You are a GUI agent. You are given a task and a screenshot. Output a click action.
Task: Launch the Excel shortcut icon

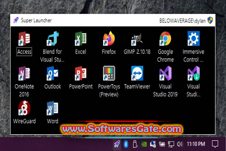click(81, 38)
